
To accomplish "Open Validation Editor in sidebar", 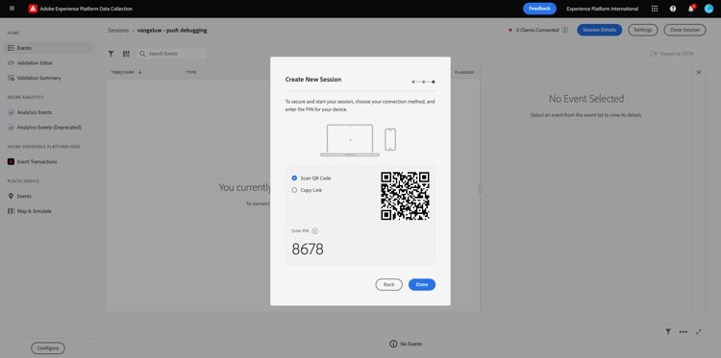I will click(x=48, y=63).
